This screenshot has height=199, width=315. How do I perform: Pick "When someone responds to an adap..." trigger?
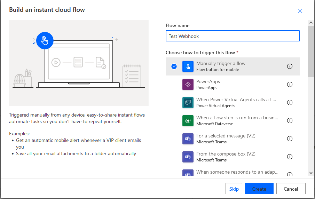pyautogui.click(x=233, y=172)
